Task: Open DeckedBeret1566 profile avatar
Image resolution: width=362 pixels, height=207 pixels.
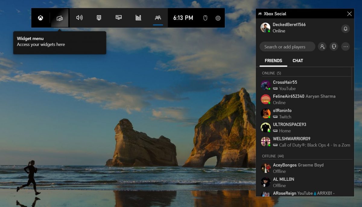Action: pos(265,27)
